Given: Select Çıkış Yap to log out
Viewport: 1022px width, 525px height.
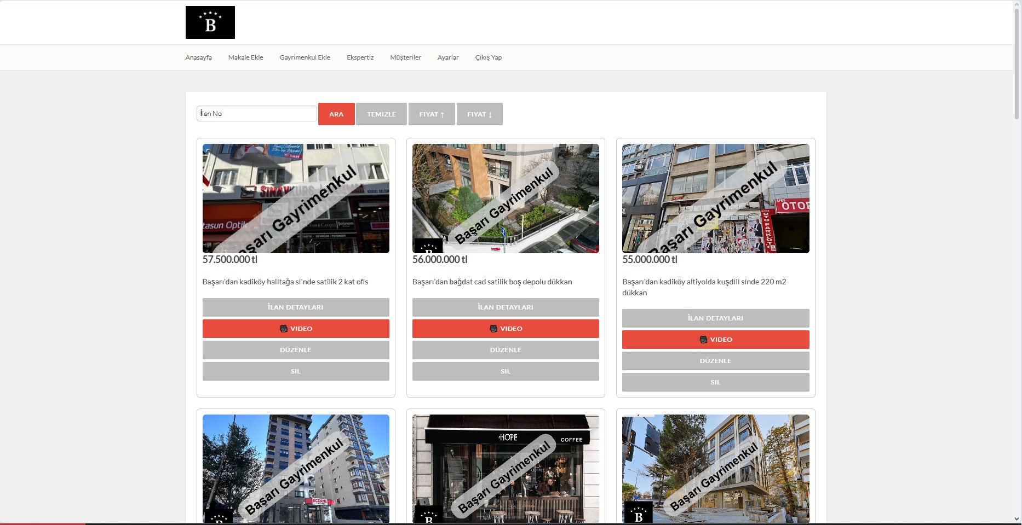Looking at the screenshot, I should pos(488,57).
